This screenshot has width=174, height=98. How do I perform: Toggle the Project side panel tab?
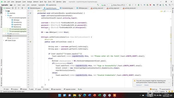tap(1, 10)
